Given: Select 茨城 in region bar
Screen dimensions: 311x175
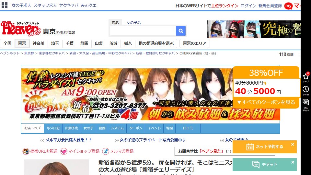Looking at the screenshot, I should click(113, 43).
